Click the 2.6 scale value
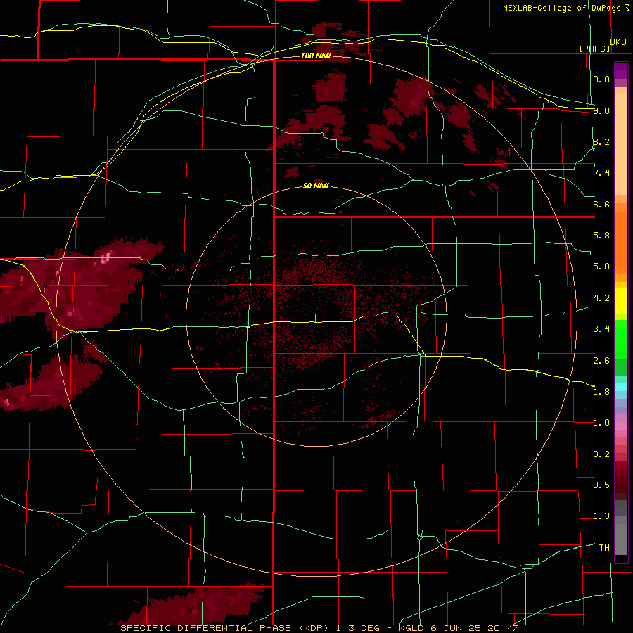The width and height of the screenshot is (633, 633). click(601, 360)
